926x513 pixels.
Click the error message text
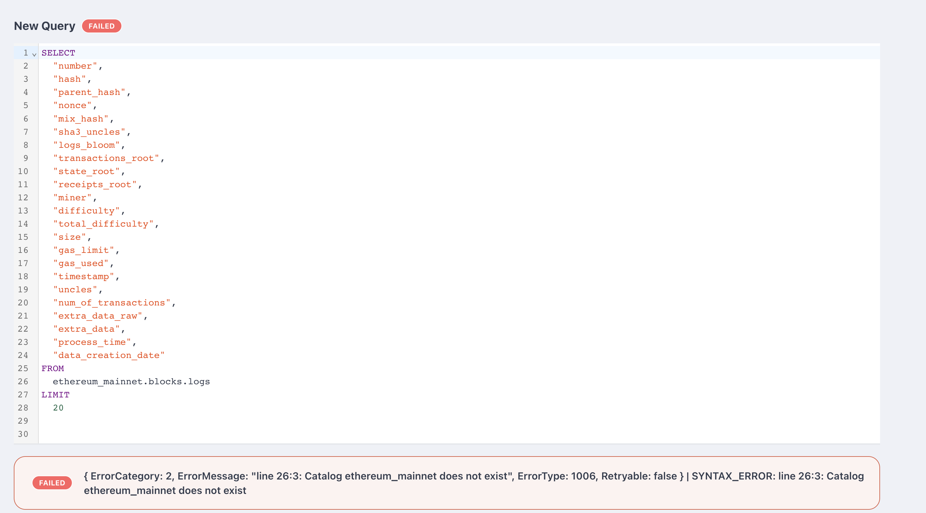[473, 483]
